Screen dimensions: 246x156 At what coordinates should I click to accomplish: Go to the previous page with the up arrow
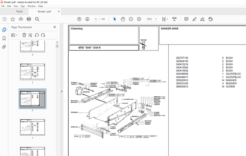[79, 19]
